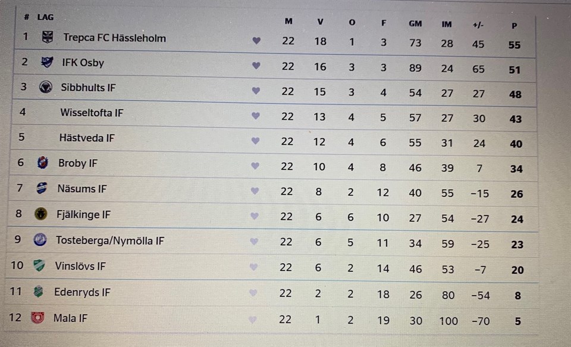Go to the Edenryds IF team page

tap(82, 292)
